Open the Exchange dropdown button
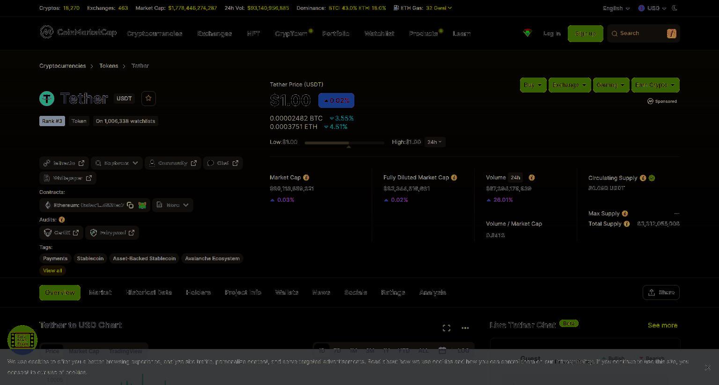Image resolution: width=719 pixels, height=385 pixels. point(570,85)
